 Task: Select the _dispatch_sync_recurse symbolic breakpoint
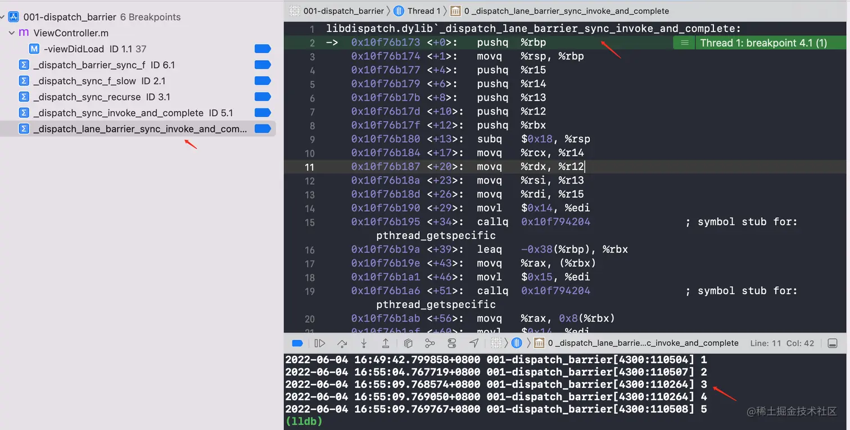[138, 97]
